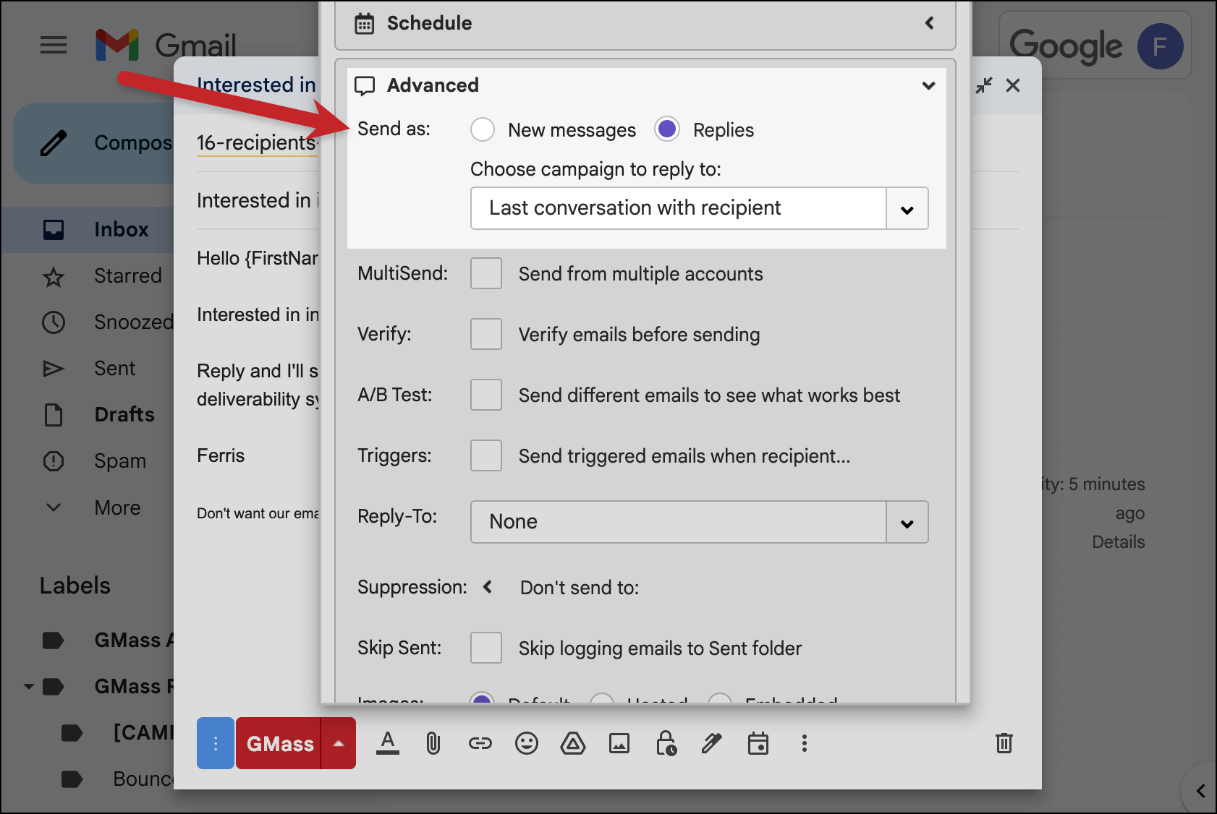Screen dimensions: 1217x814
Task: Click the 16-recipients address in To field
Action: point(258,143)
